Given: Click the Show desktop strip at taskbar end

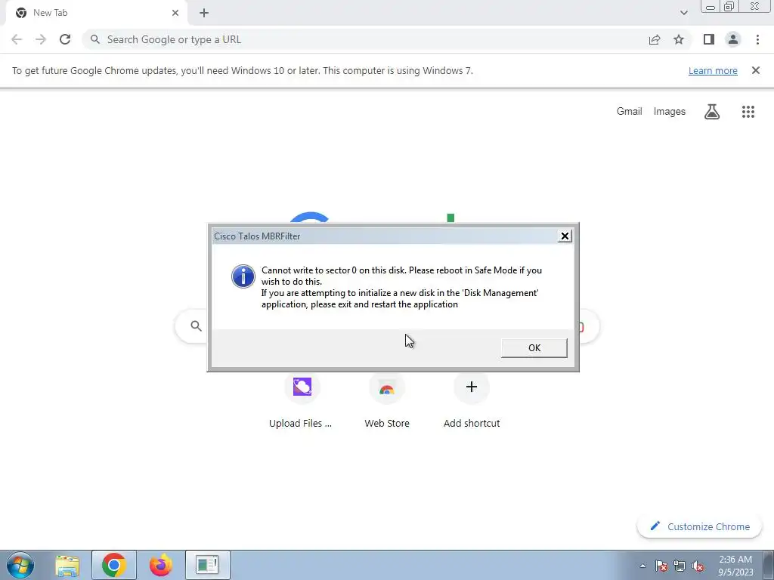Looking at the screenshot, I should click(768, 565).
